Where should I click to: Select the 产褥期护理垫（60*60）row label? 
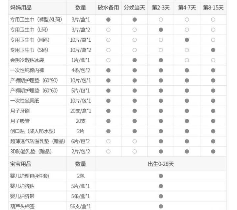[34, 91]
